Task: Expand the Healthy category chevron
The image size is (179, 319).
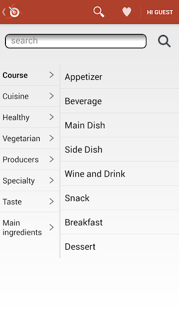Action: [x=52, y=117]
